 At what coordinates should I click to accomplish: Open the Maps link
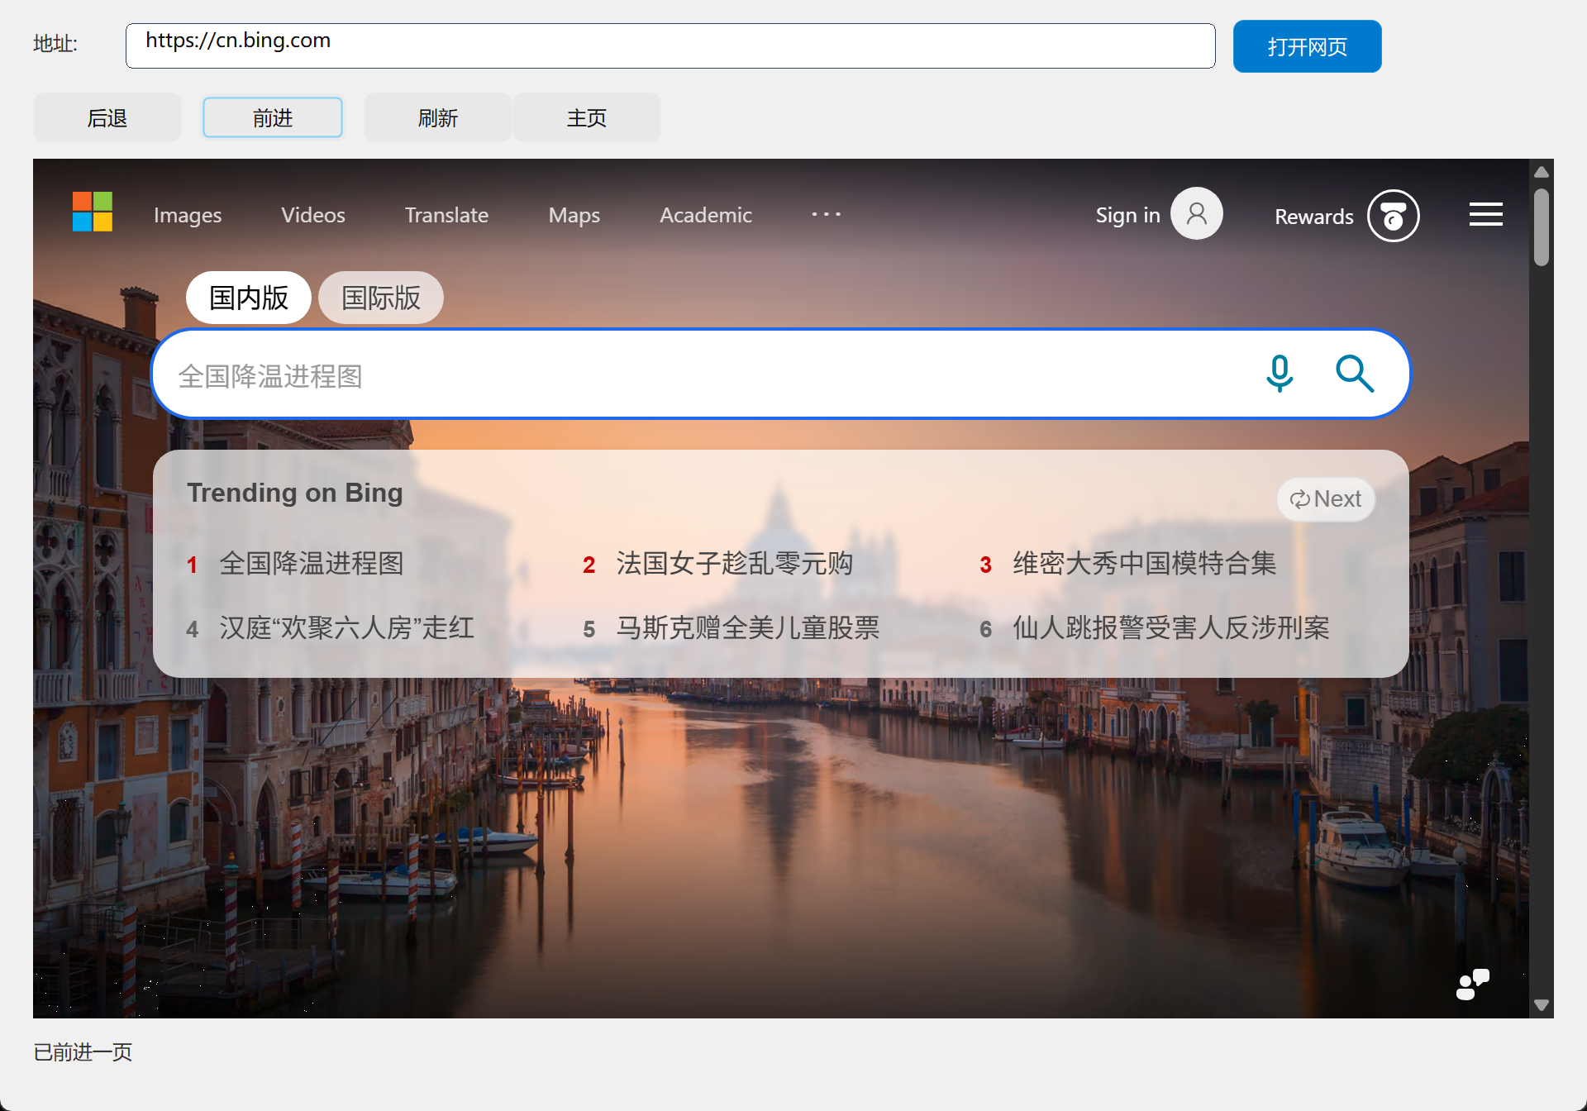pos(574,215)
